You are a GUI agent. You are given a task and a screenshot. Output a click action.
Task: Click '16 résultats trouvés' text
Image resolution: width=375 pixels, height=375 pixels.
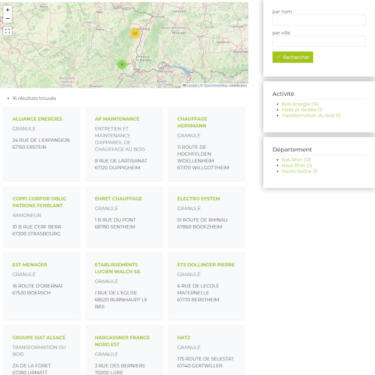click(x=34, y=98)
